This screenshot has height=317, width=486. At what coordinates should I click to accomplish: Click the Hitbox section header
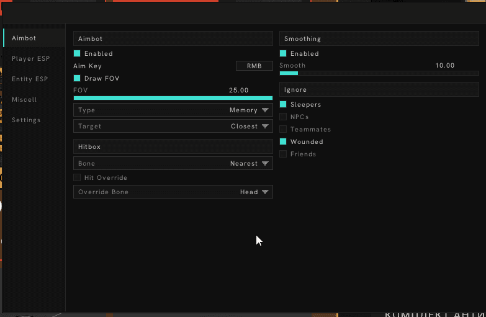click(x=173, y=146)
